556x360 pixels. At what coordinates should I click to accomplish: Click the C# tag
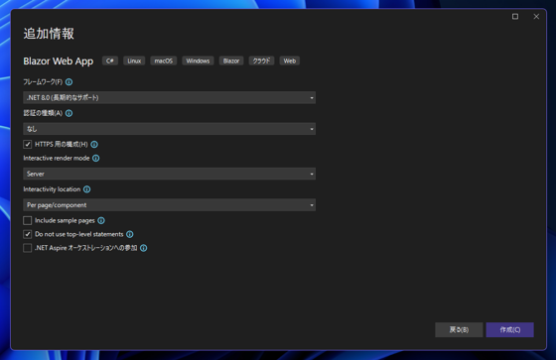click(x=110, y=60)
